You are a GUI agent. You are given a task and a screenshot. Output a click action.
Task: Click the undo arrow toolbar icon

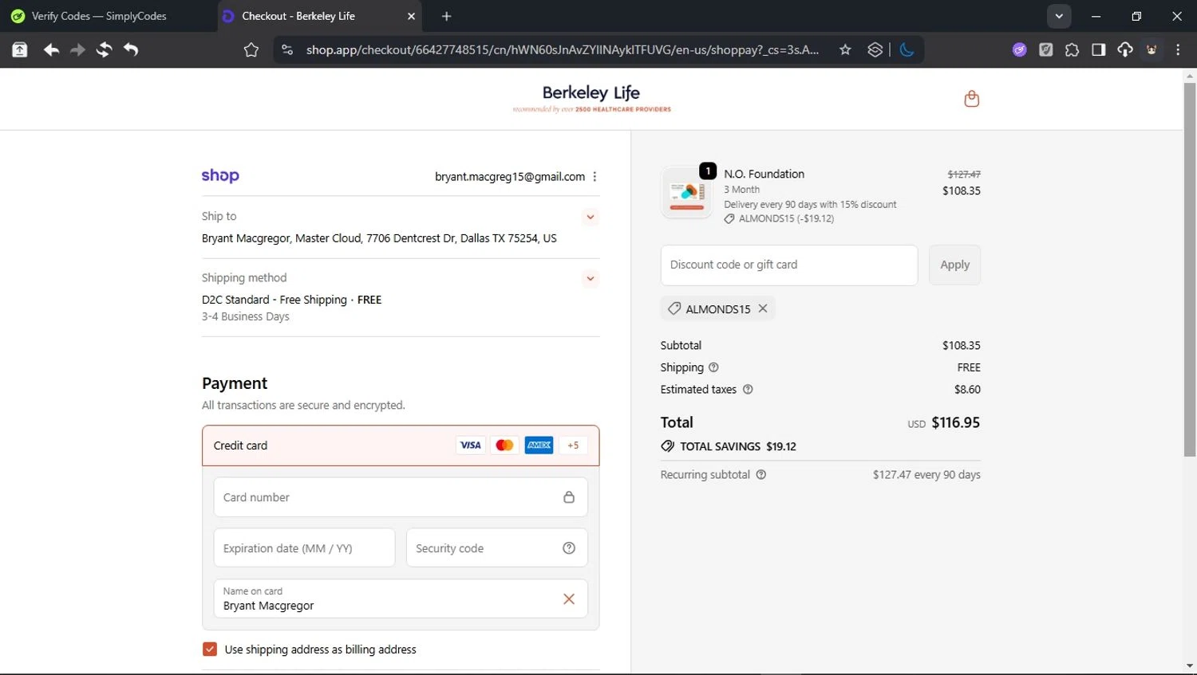tap(132, 50)
